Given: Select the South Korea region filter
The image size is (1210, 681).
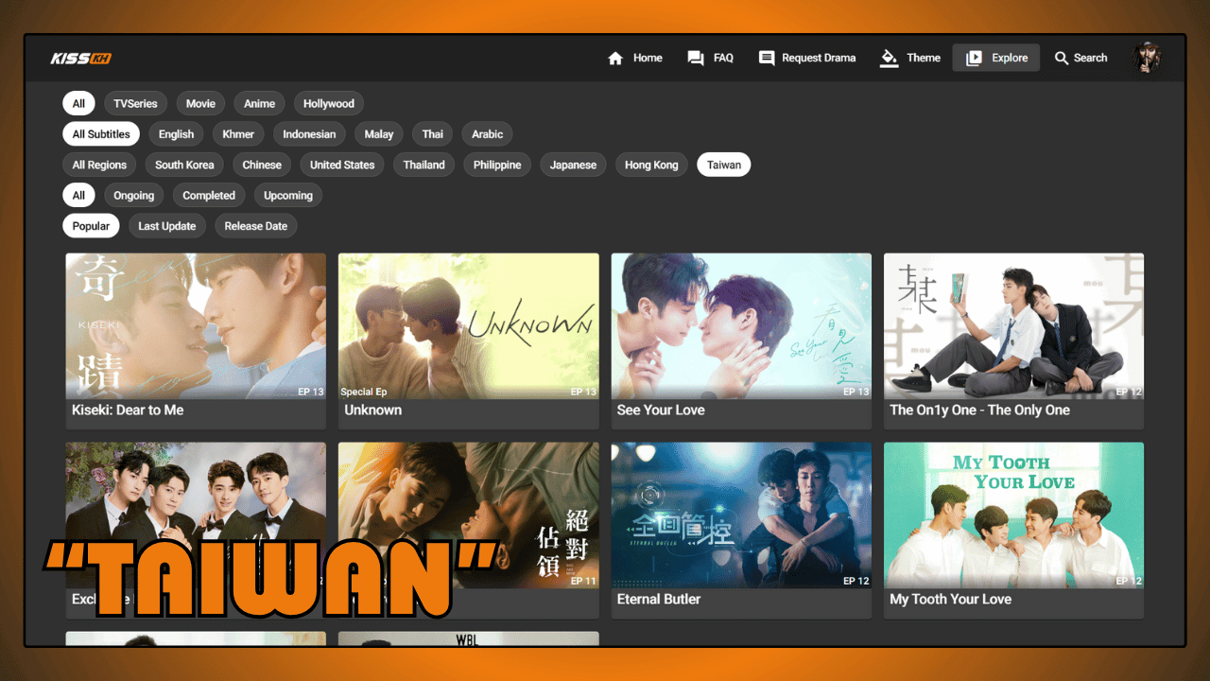Looking at the screenshot, I should (184, 165).
